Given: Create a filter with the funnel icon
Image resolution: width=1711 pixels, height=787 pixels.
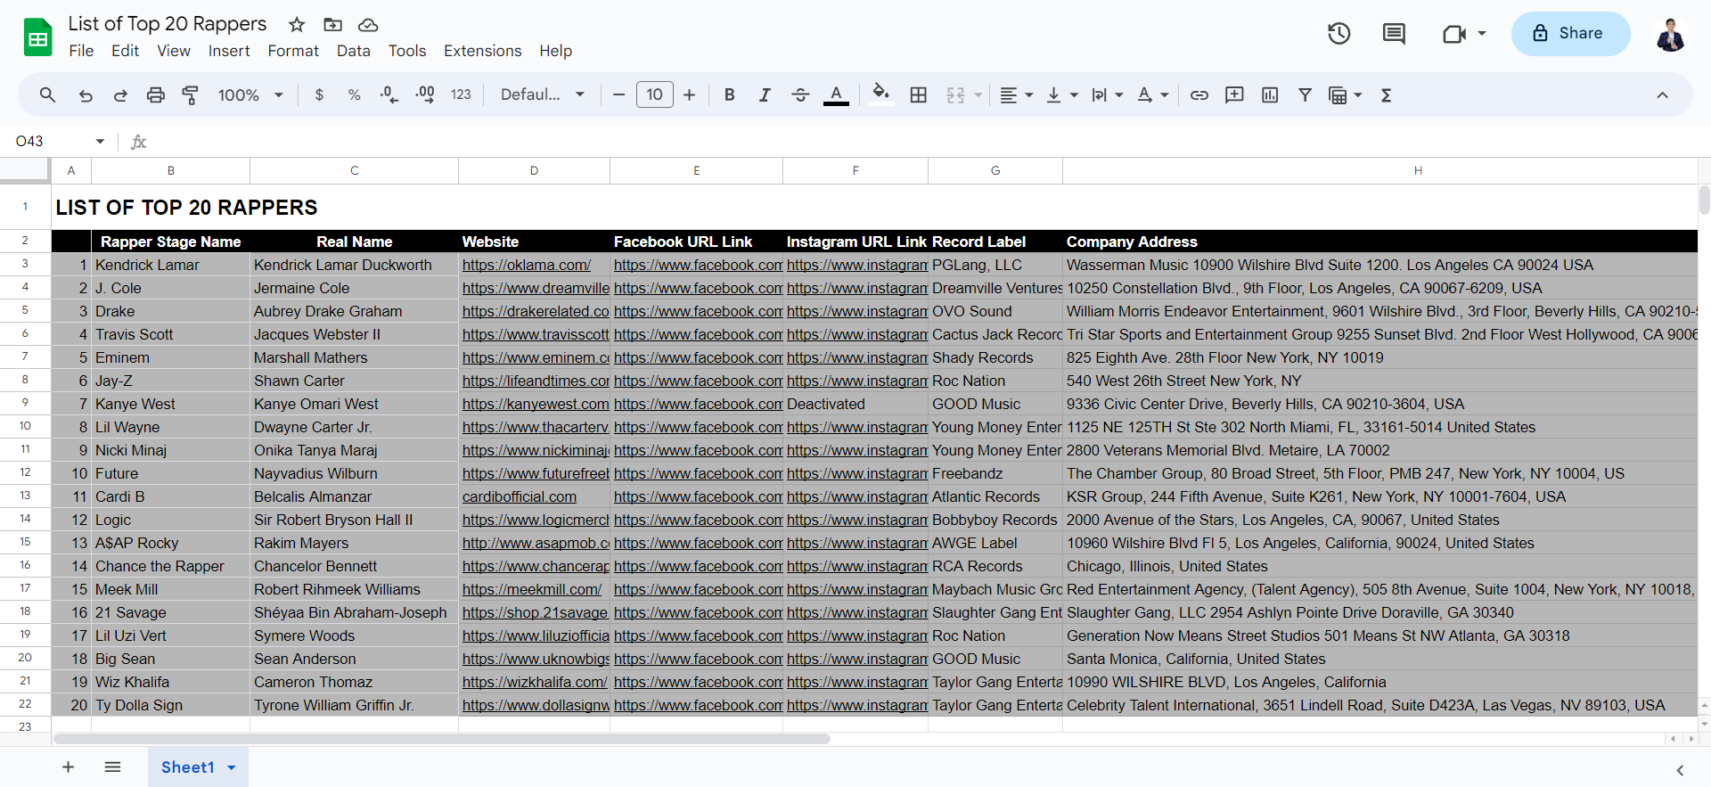Looking at the screenshot, I should coord(1305,95).
